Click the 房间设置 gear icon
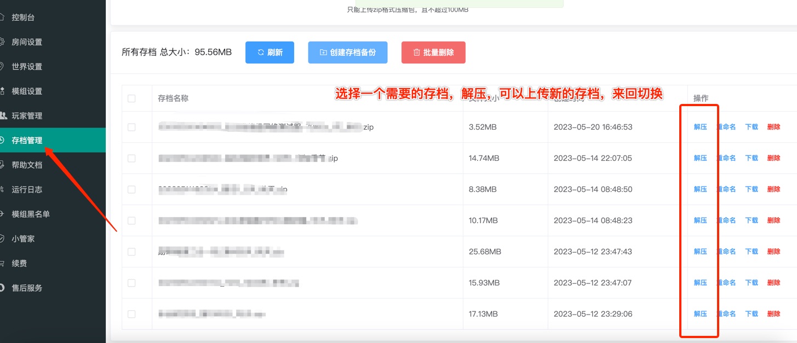 pyautogui.click(x=2, y=42)
